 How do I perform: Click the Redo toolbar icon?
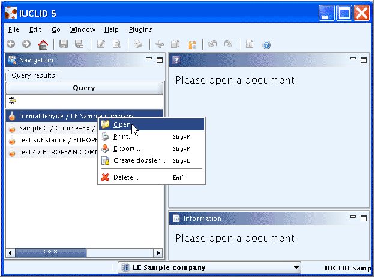point(228,44)
